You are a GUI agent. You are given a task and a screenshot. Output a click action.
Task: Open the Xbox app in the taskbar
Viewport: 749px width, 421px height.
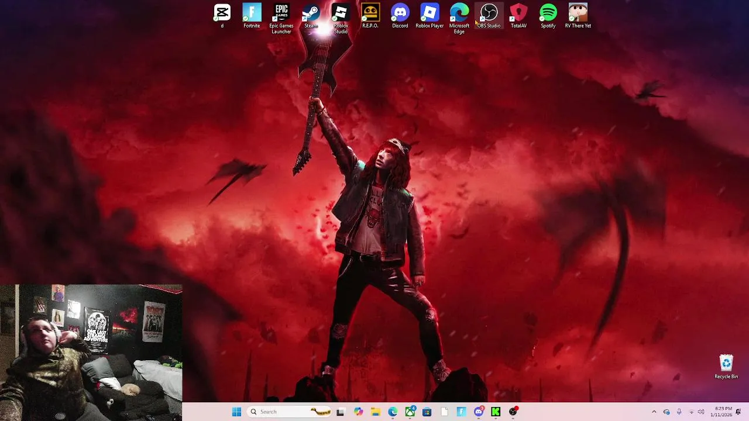click(410, 412)
